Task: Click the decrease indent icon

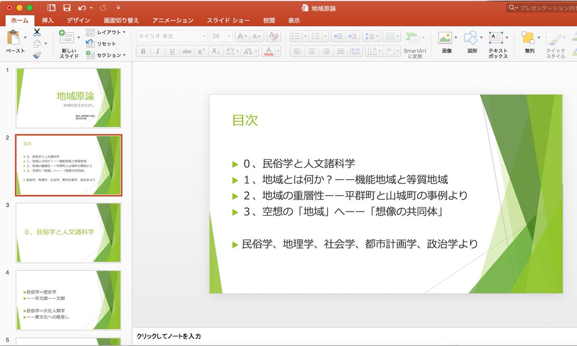Action: pyautogui.click(x=338, y=37)
